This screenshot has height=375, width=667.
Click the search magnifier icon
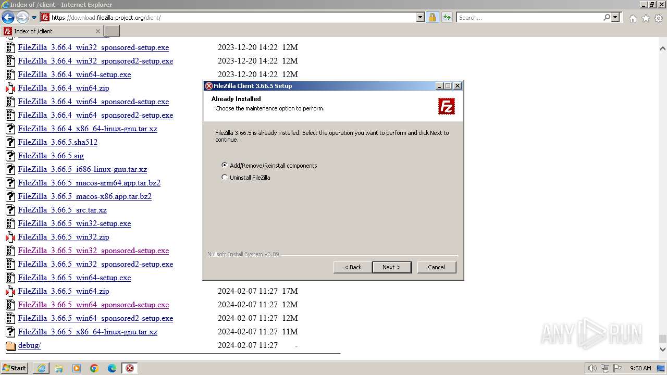click(x=607, y=17)
